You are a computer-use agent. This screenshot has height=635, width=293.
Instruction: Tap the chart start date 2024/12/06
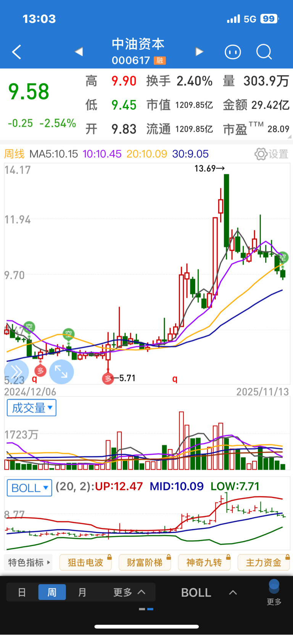click(x=30, y=392)
